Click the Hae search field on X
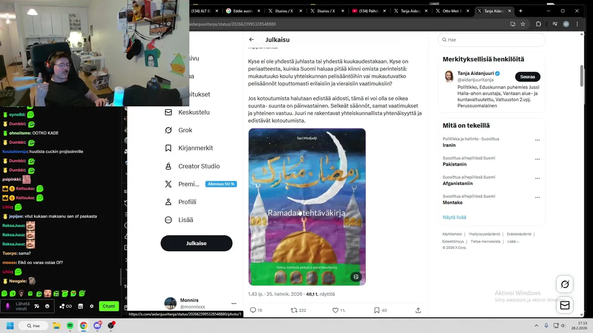The image size is (593, 333). point(492,40)
